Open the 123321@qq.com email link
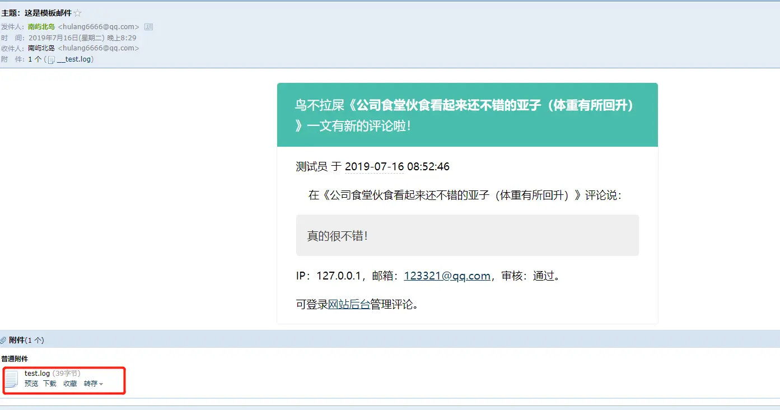The height and width of the screenshot is (410, 780). point(447,276)
